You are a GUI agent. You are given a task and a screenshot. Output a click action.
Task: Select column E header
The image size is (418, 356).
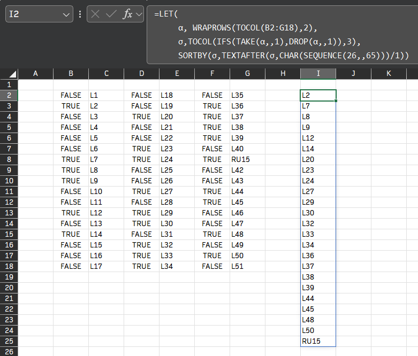point(177,74)
